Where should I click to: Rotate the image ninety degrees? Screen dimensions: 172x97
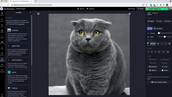[x=149, y=52]
